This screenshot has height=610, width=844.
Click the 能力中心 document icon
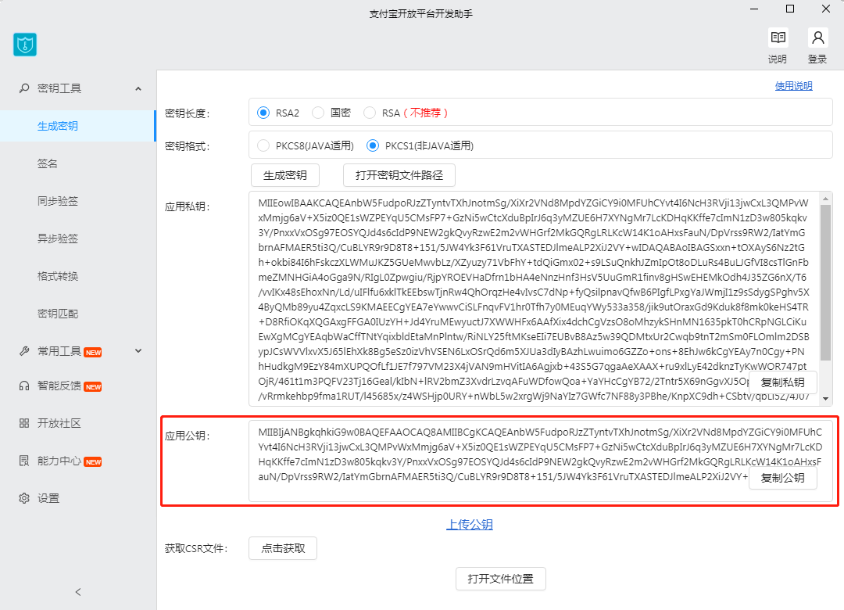24,461
